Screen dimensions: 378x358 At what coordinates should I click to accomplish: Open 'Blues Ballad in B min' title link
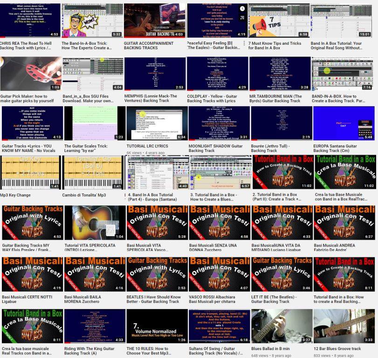click(270, 349)
